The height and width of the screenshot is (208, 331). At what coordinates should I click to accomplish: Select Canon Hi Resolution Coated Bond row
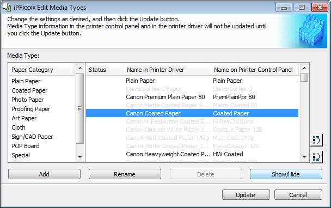click(x=192, y=121)
